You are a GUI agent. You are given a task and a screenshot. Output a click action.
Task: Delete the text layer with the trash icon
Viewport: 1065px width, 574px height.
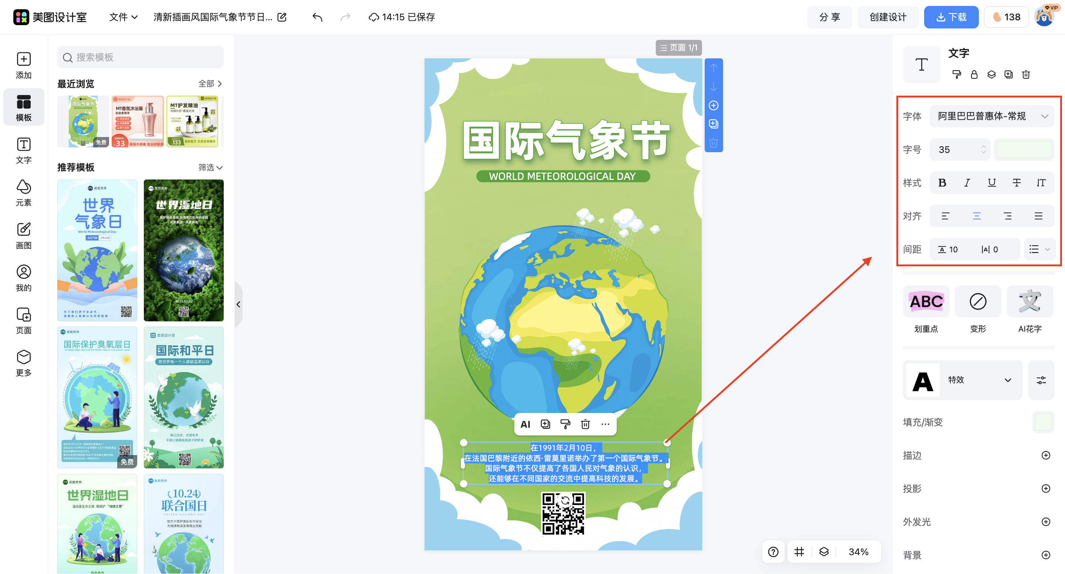tap(585, 424)
